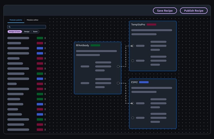This screenshot has height=139, width=214.
Task: Open the Module editor tab
Action: 33,20
